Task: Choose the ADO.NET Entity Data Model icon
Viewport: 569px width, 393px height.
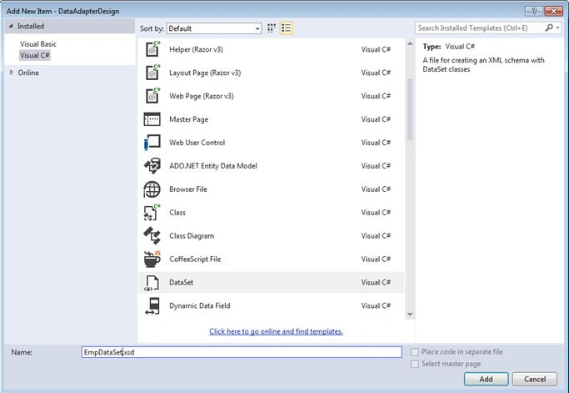Action: click(152, 166)
